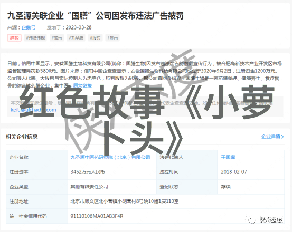Click the #九圣源 tag
The width and height of the screenshot is (292, 232).
(x=76, y=38)
